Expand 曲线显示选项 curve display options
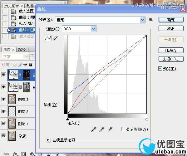This screenshot has width=187, height=156. tap(48, 140)
